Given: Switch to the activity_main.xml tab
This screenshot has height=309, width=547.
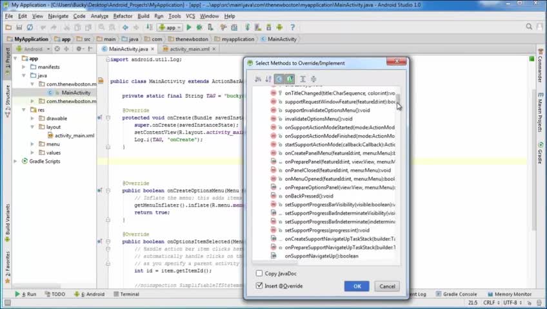Looking at the screenshot, I should 190,49.
